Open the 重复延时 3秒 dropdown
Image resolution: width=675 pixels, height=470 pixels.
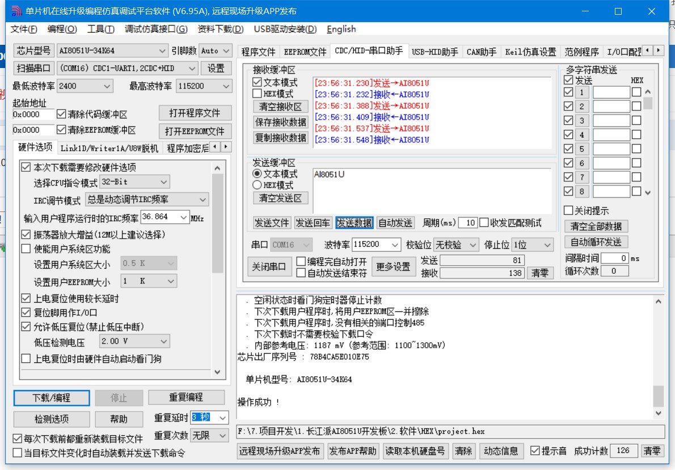coord(222,417)
